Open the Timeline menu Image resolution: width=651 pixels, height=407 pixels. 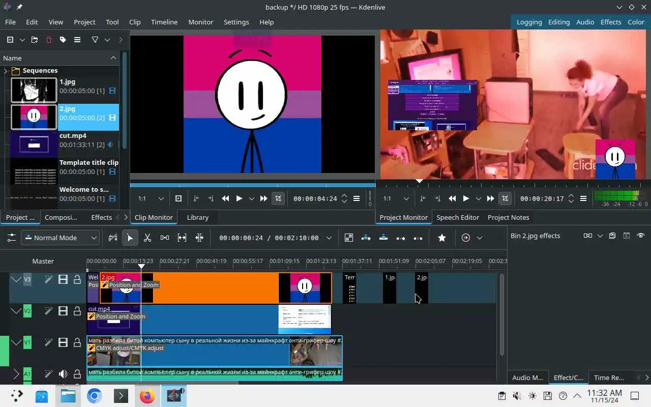(164, 22)
